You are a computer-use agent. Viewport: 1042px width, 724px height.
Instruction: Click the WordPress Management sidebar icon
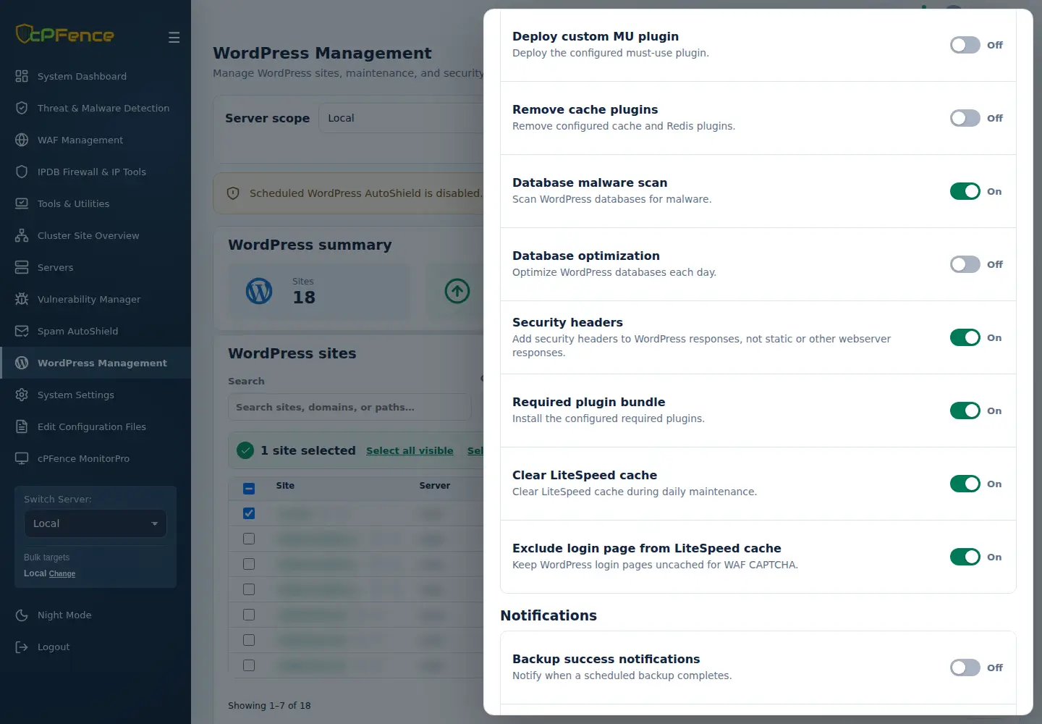click(x=22, y=363)
